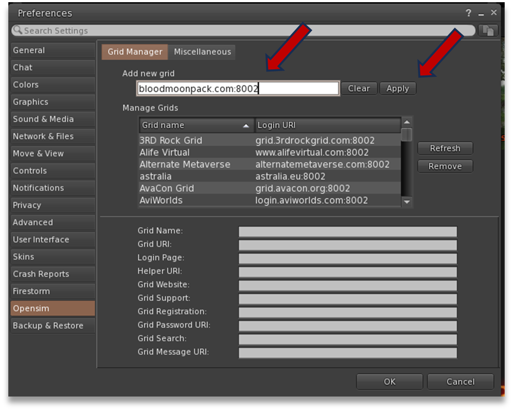513x411 pixels.
Task: Click the help question mark icon
Action: (468, 13)
